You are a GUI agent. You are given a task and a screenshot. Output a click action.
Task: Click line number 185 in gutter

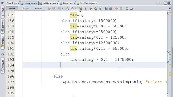pos(11,15)
